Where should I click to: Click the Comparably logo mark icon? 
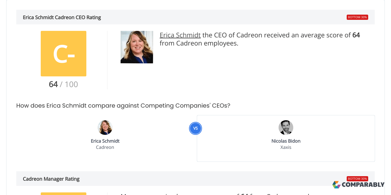(336, 185)
